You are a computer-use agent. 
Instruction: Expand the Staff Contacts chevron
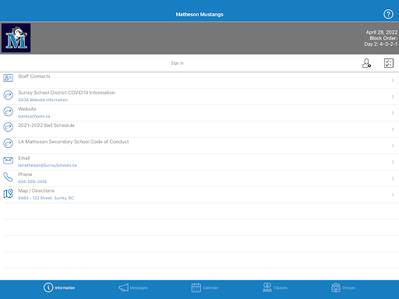[393, 80]
